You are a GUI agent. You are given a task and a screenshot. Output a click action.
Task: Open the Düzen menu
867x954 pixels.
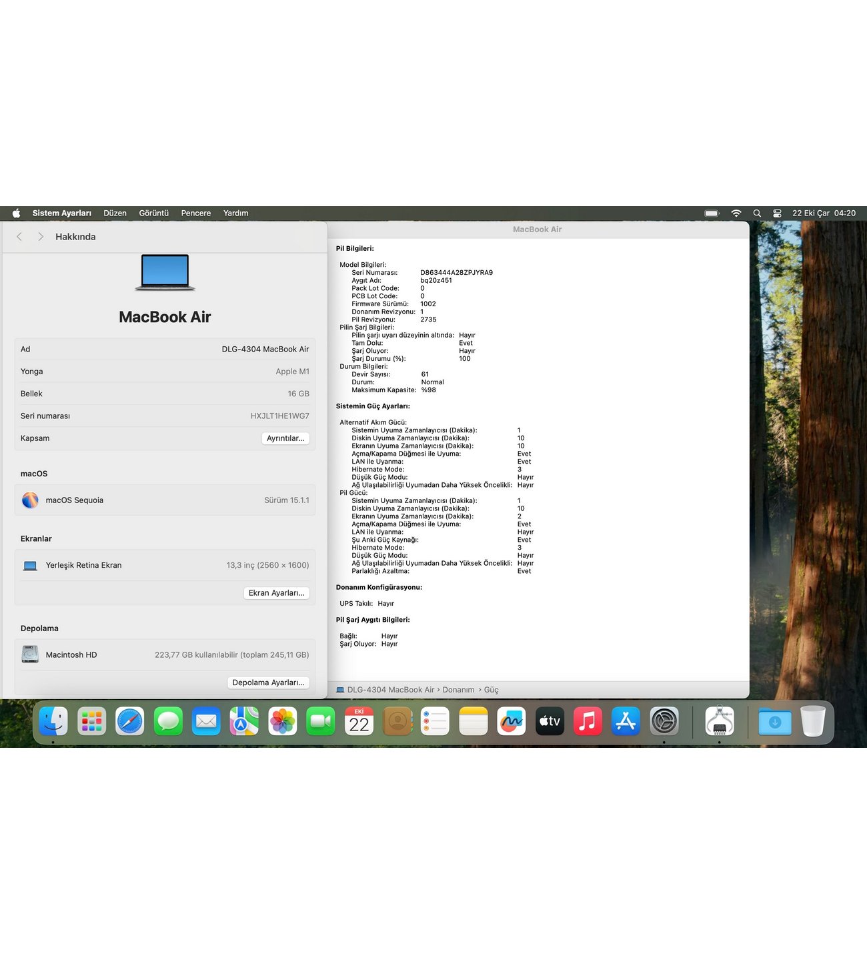[x=115, y=213]
